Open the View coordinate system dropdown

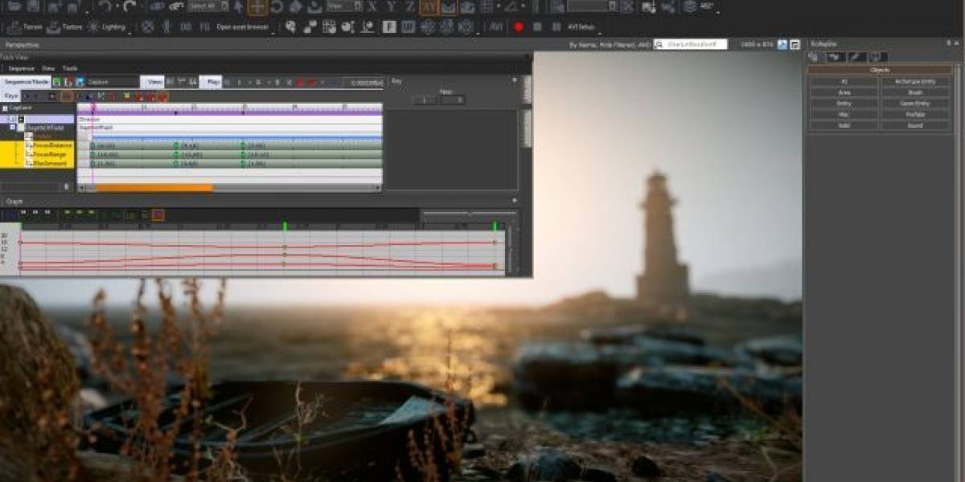tap(344, 6)
